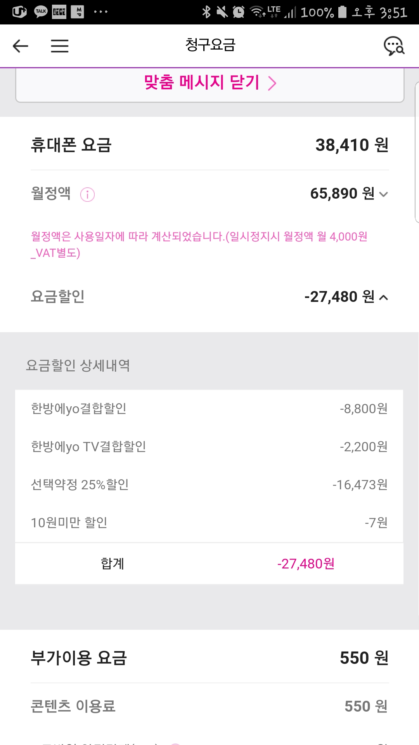The width and height of the screenshot is (419, 745).
Task: Click the scrollbar on the right edge
Action: pyautogui.click(x=417, y=152)
